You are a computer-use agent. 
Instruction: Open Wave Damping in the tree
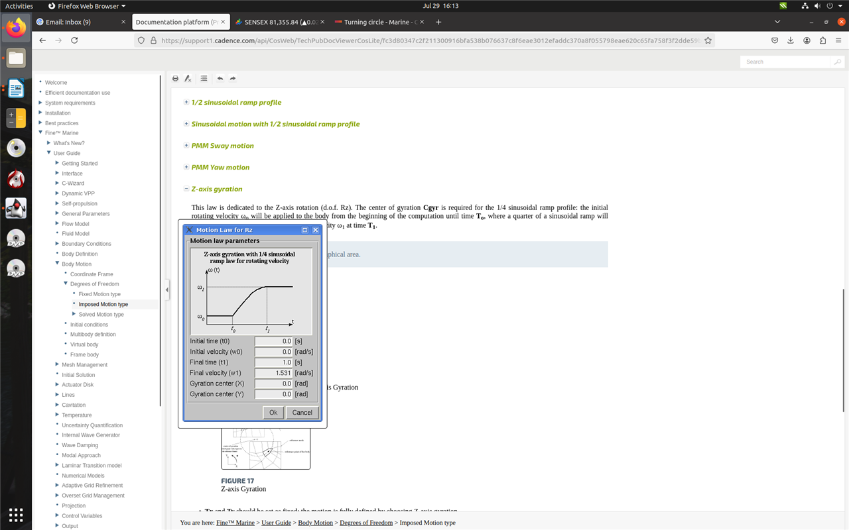coord(80,445)
